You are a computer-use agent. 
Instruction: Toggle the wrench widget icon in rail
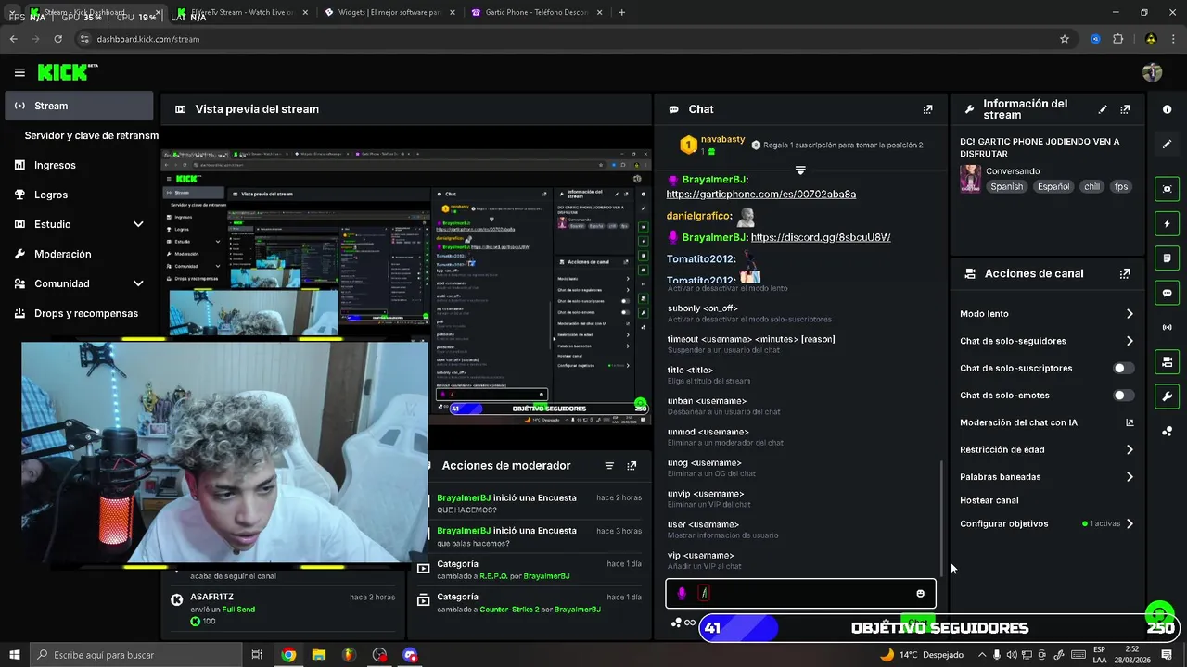1167,396
